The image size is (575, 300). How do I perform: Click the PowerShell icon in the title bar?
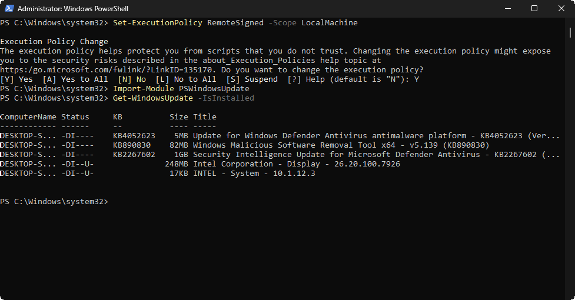(8, 9)
